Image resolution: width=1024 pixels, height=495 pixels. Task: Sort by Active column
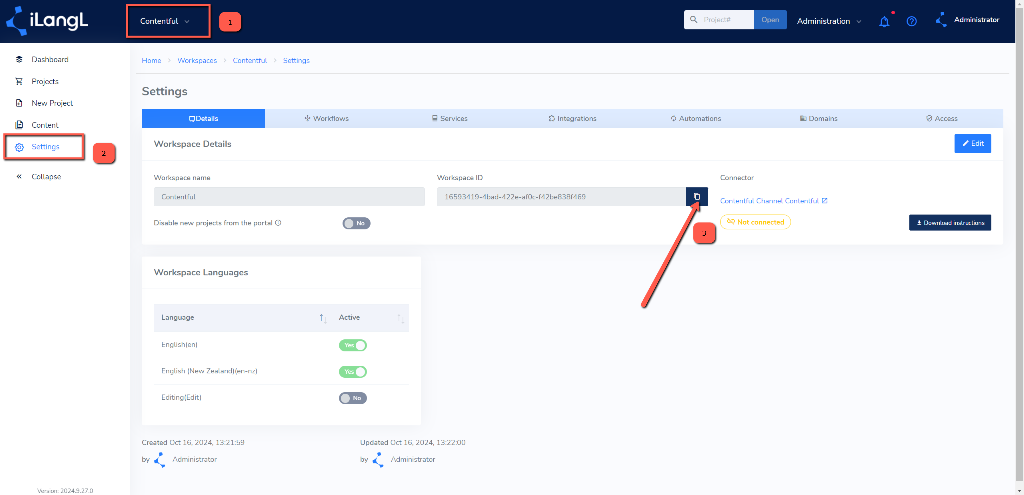click(x=401, y=318)
